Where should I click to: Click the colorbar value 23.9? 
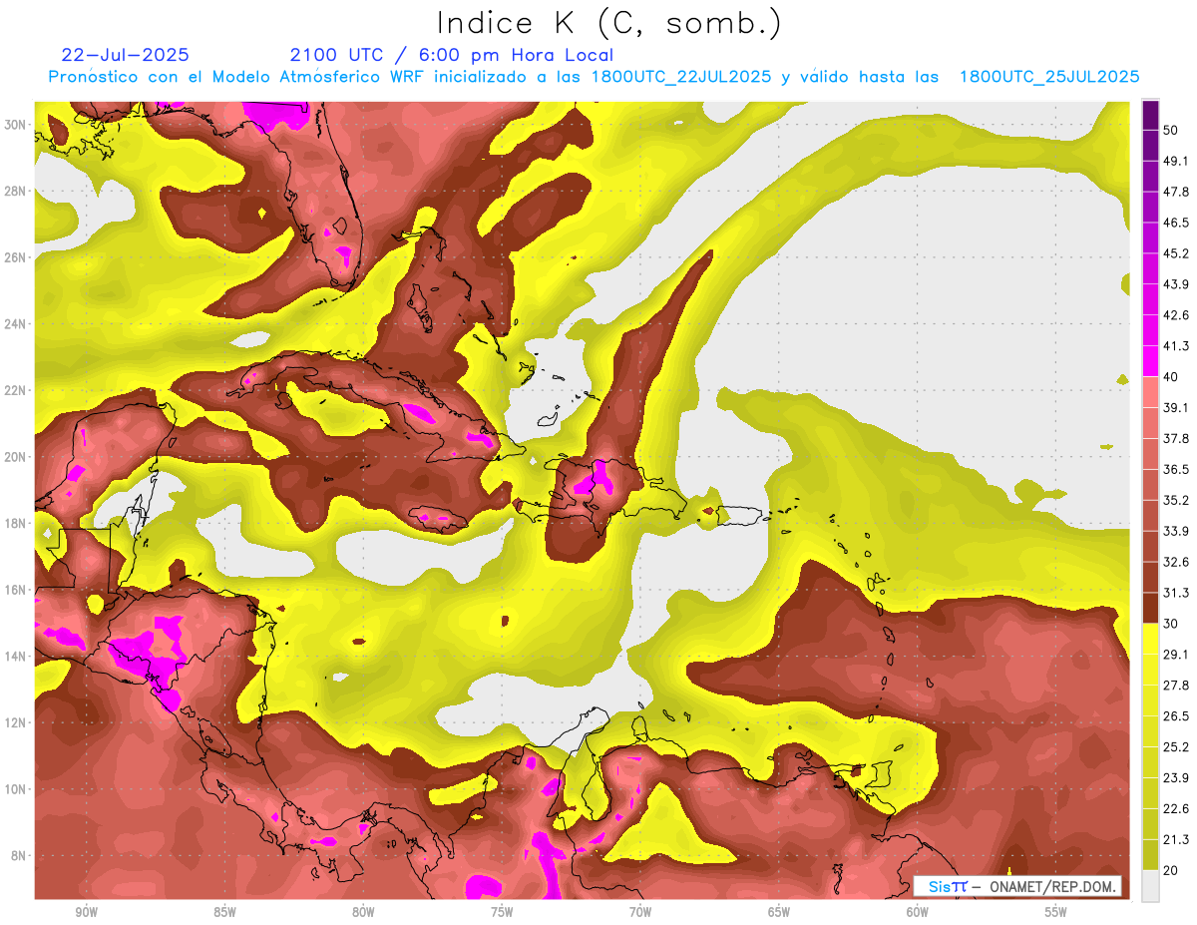coord(1176,777)
